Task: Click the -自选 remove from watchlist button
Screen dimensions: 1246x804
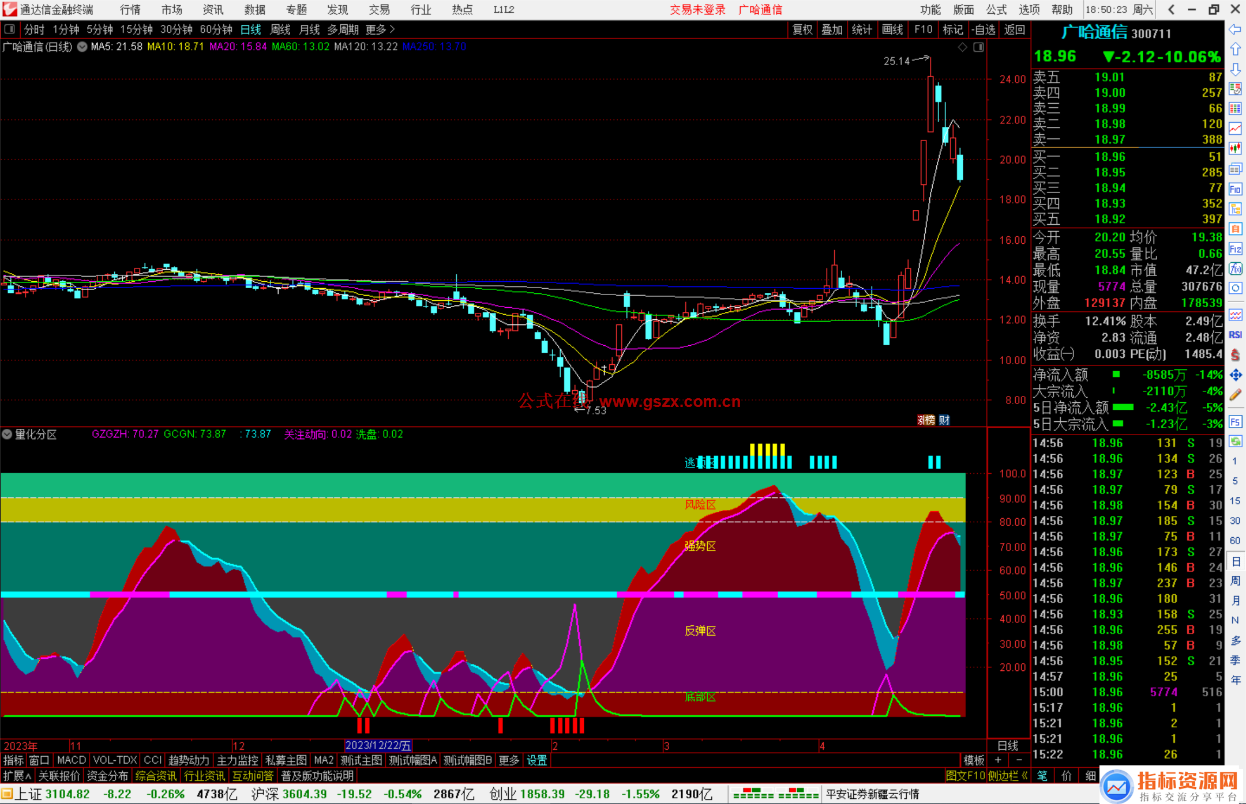Action: pyautogui.click(x=984, y=29)
